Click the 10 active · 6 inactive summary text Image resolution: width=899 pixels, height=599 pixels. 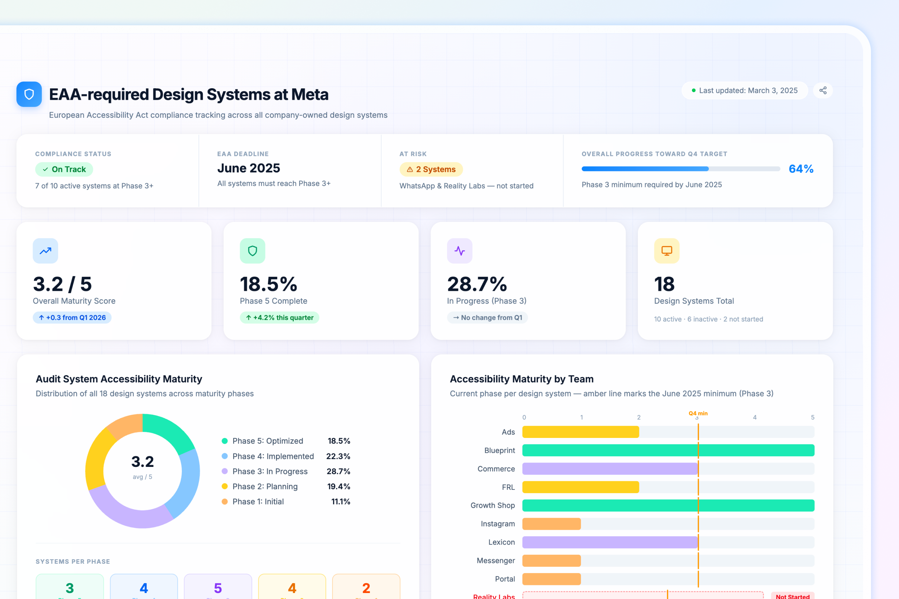(x=709, y=319)
